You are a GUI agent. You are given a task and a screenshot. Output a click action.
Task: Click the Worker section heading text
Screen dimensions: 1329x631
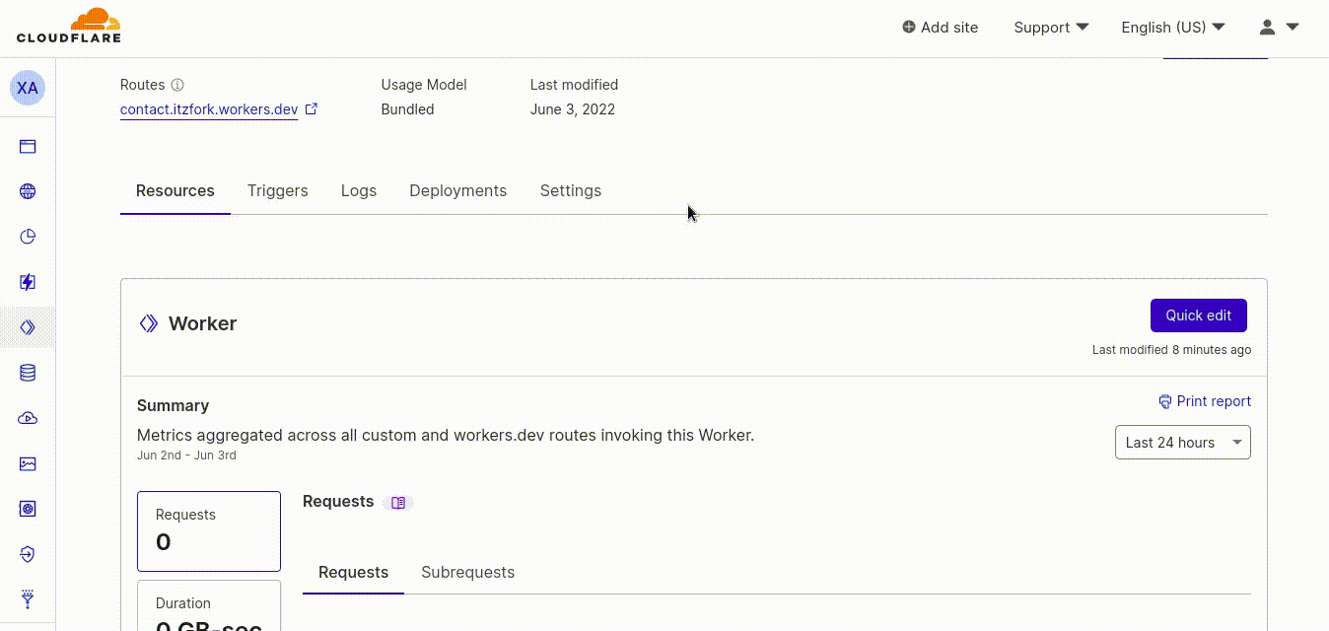[x=203, y=323]
